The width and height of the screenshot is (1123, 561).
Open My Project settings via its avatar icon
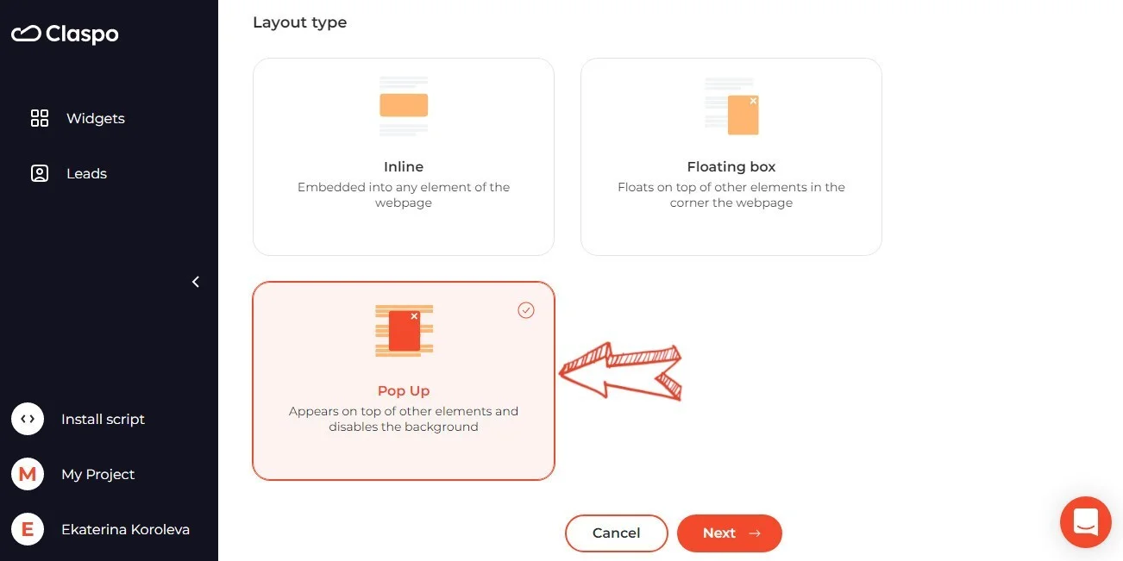[x=27, y=474]
